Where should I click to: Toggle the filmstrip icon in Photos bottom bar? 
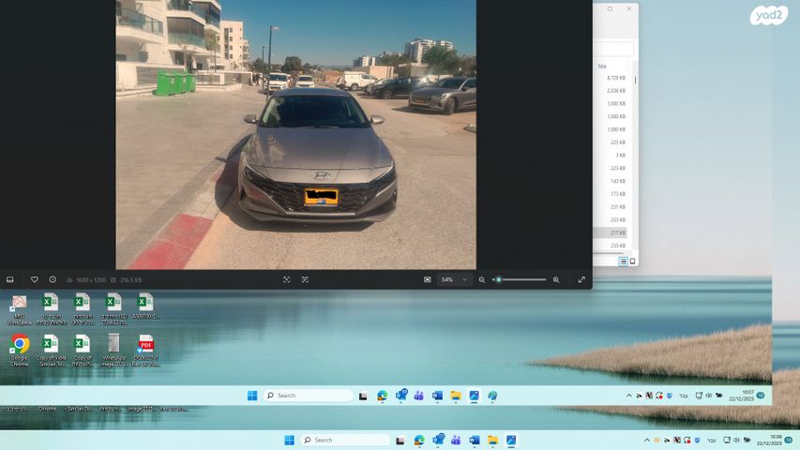(x=9, y=279)
